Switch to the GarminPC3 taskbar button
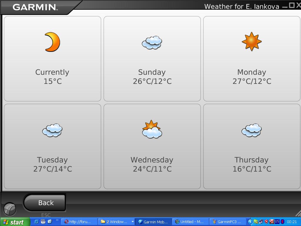 pyautogui.click(x=228, y=222)
